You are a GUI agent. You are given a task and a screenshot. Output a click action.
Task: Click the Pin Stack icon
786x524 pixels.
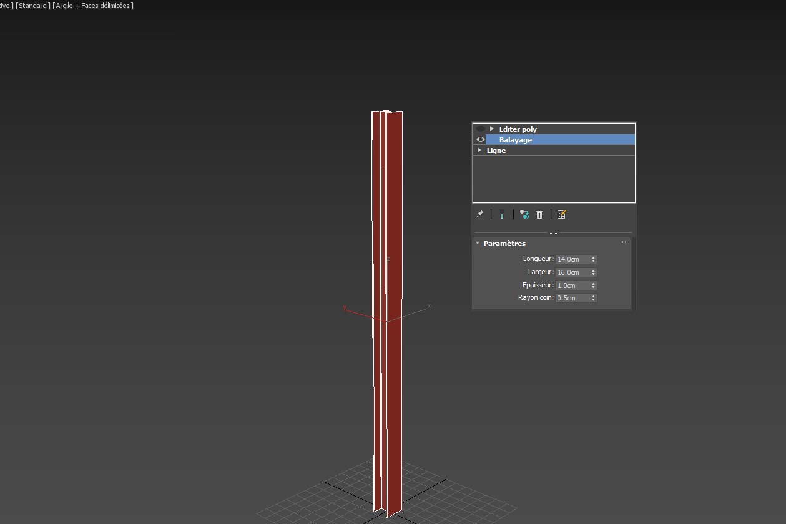point(479,214)
